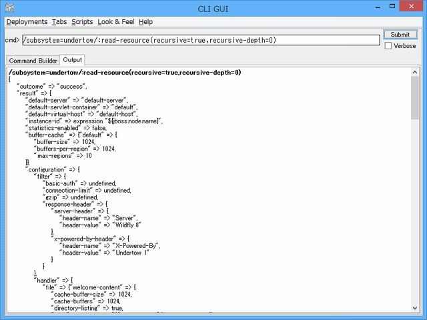Open the Tabs menu
Screen dimensions: 427x320
[59, 22]
